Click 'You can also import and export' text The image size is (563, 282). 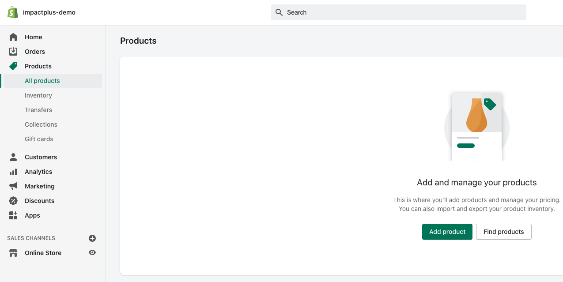[477, 209]
